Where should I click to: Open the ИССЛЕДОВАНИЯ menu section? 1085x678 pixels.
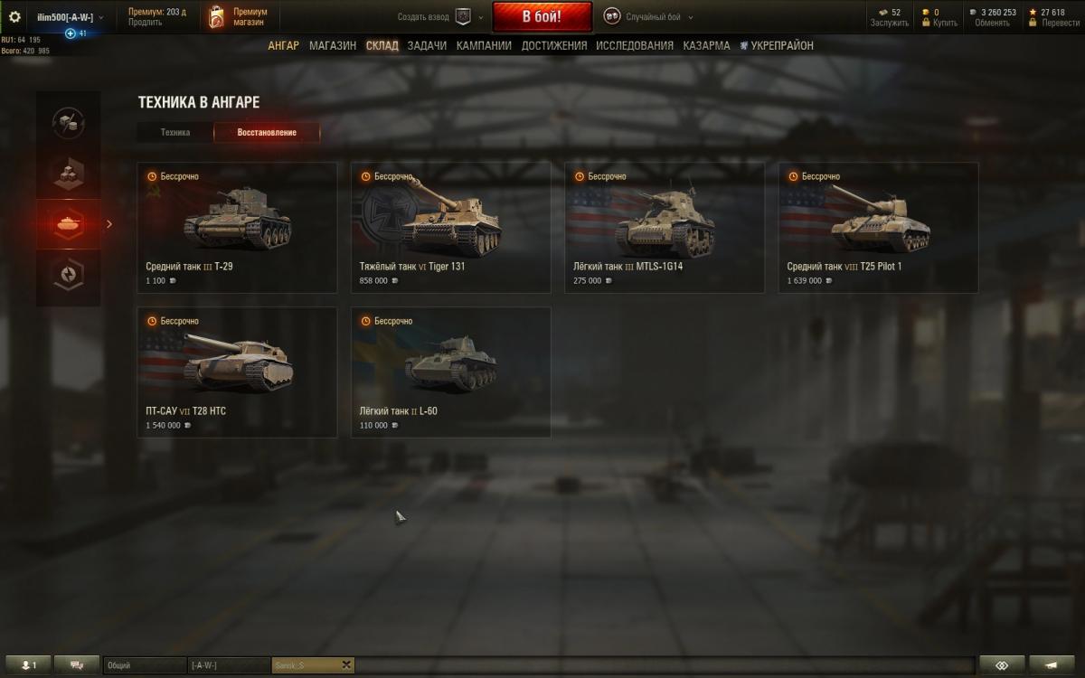tap(634, 45)
